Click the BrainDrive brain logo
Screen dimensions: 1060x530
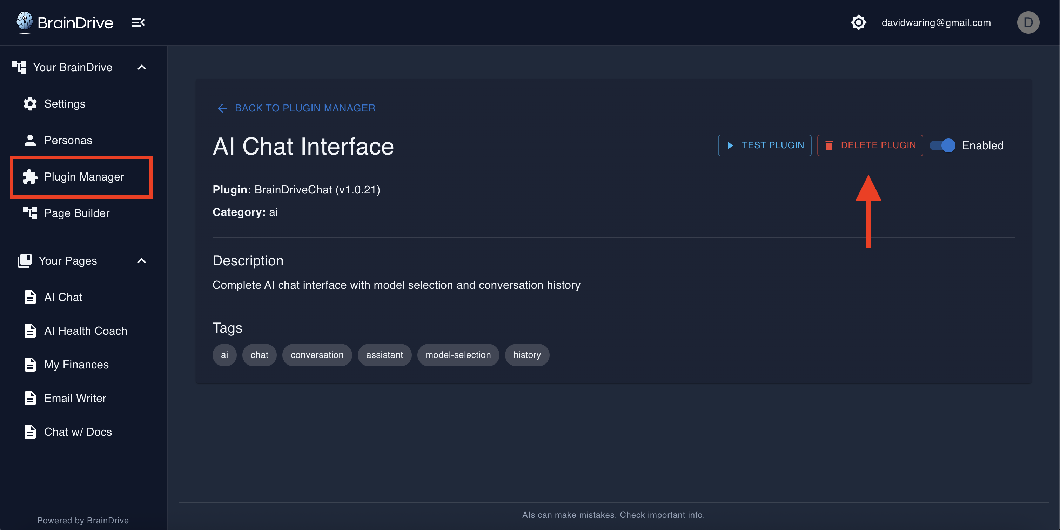(24, 22)
